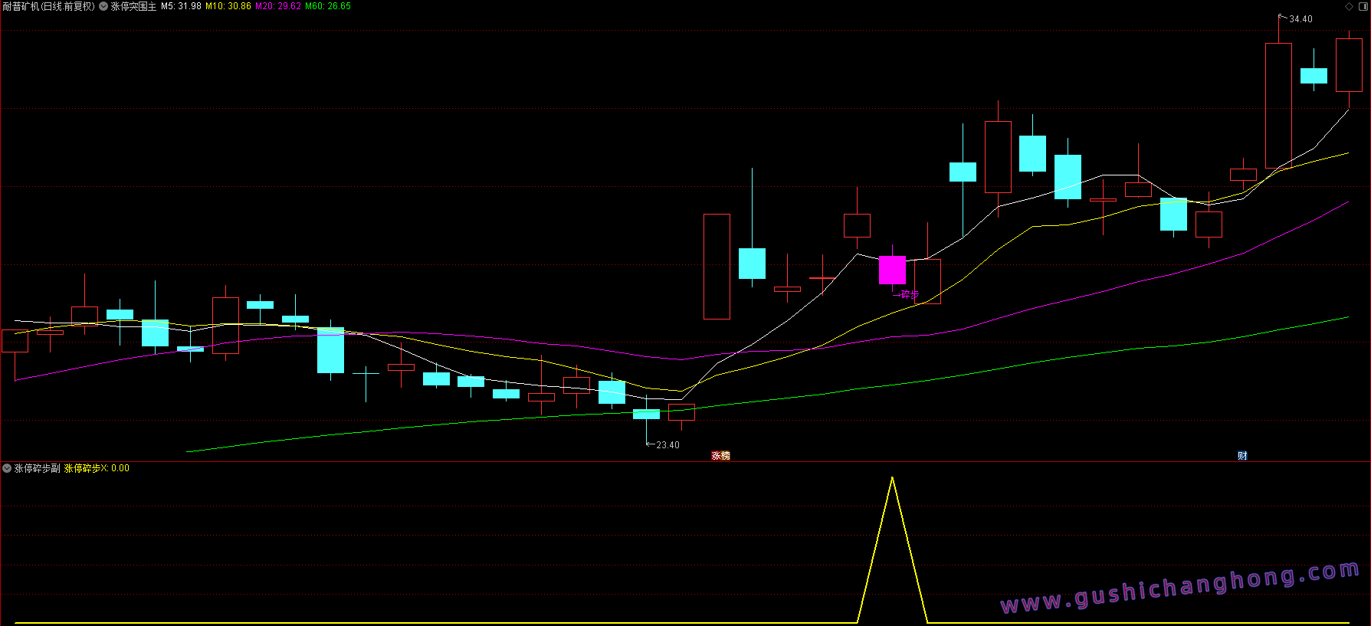Open the 涨停突围主 indicator dropdown arrow

coord(103,6)
